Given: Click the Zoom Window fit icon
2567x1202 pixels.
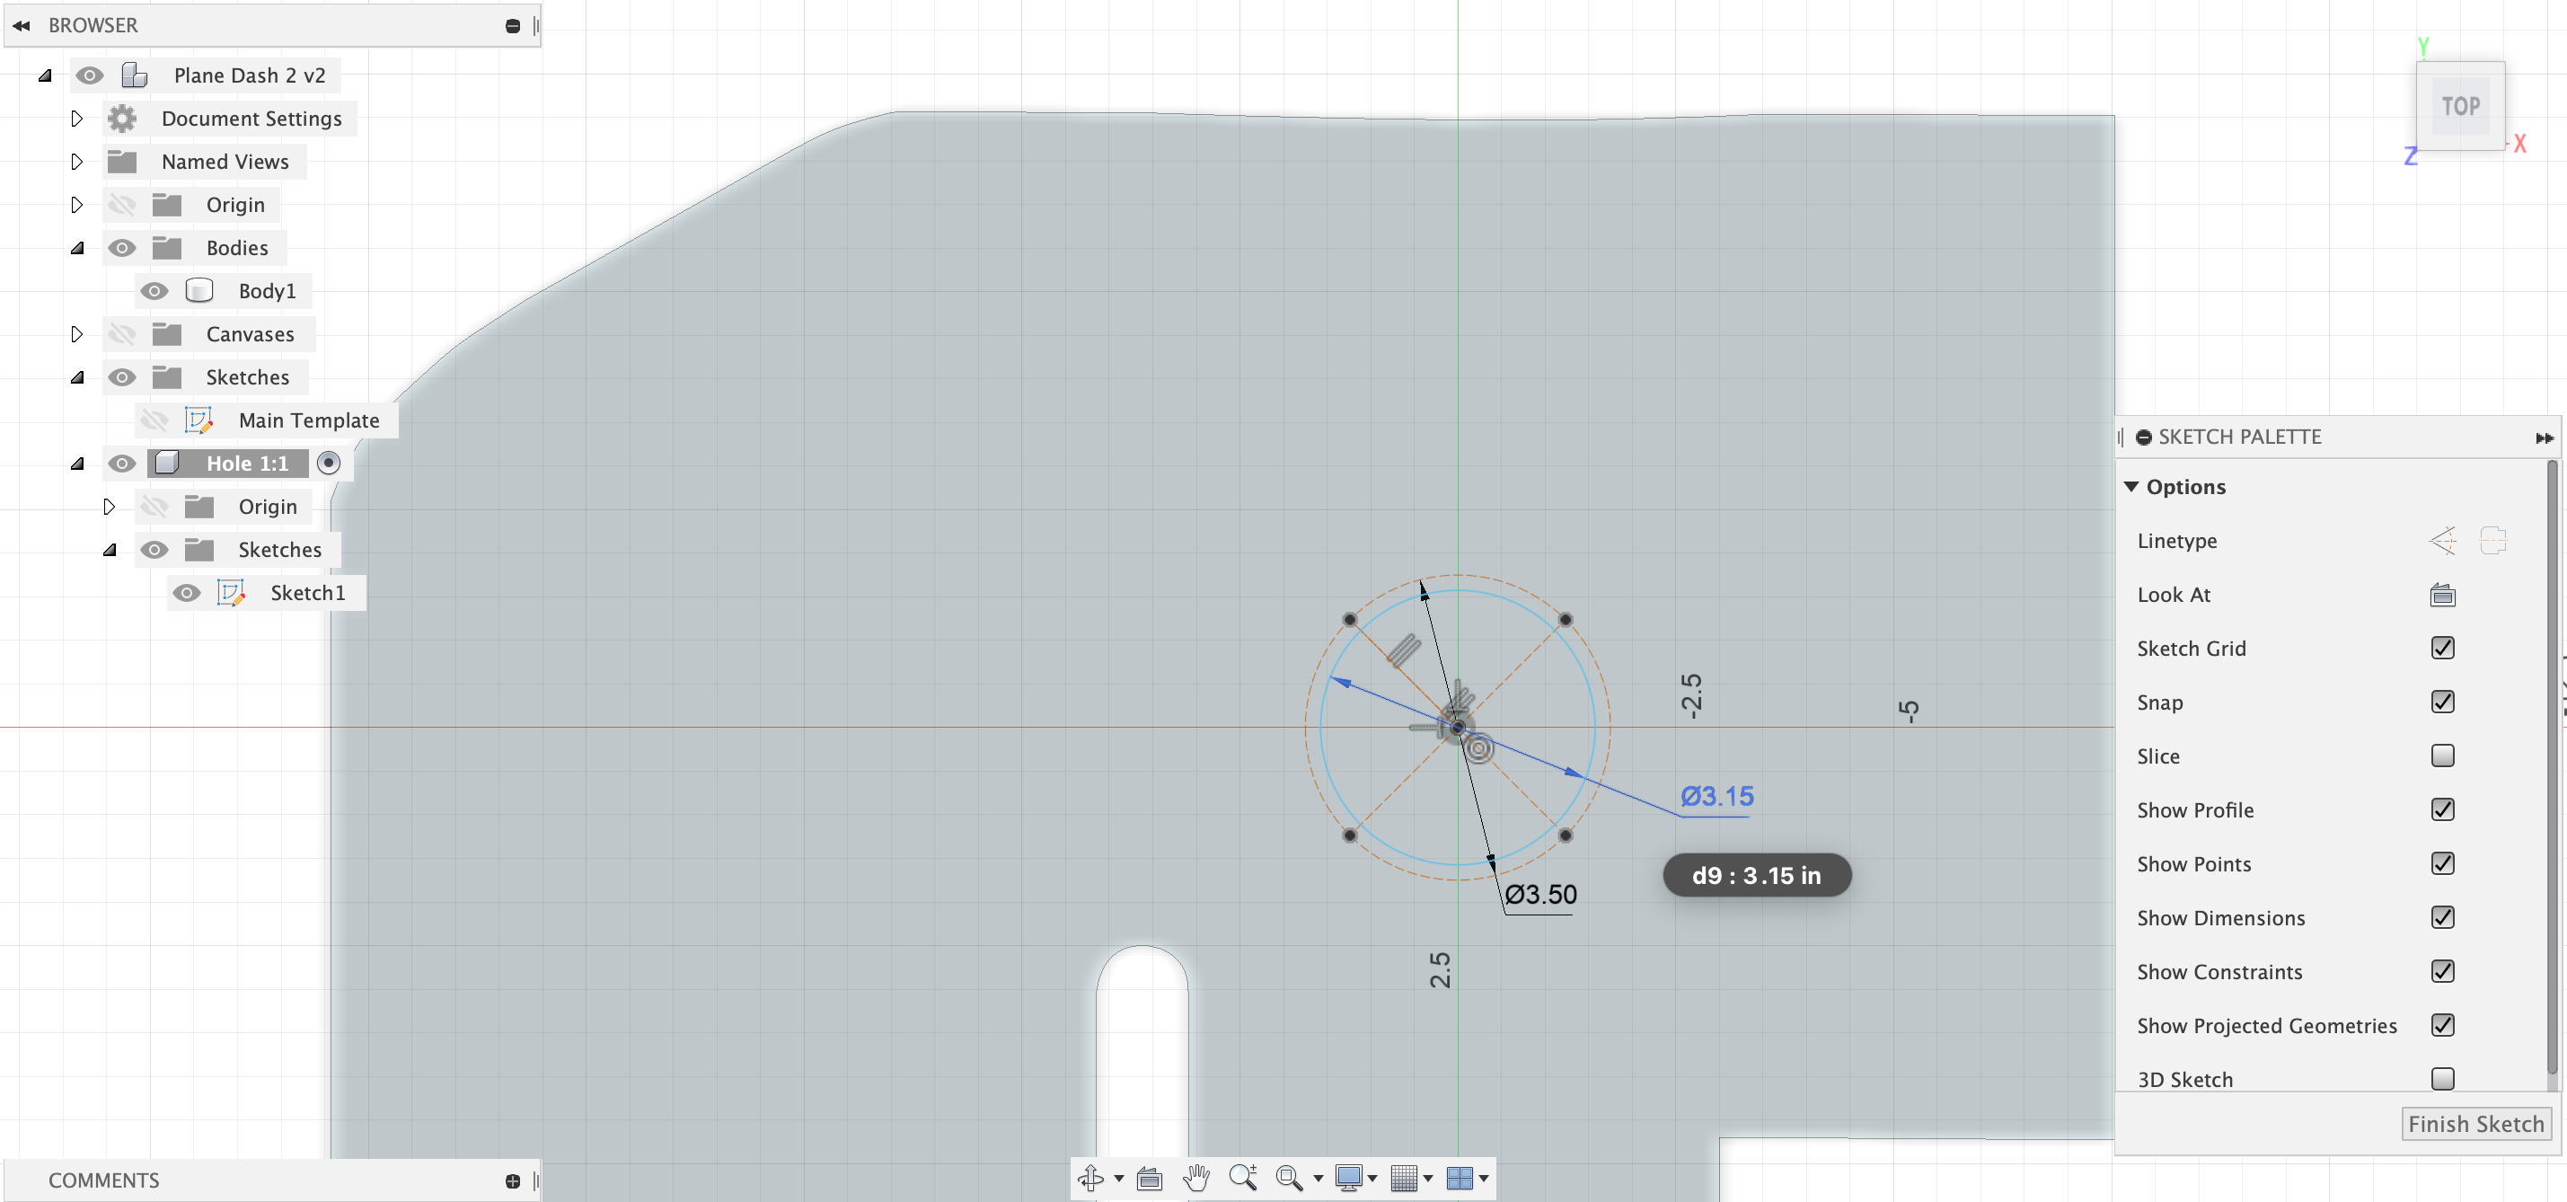Looking at the screenshot, I should click(1290, 1178).
